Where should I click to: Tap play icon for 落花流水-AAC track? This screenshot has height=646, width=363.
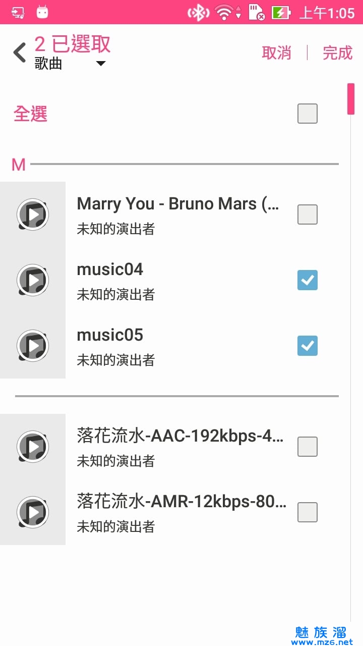33,447
